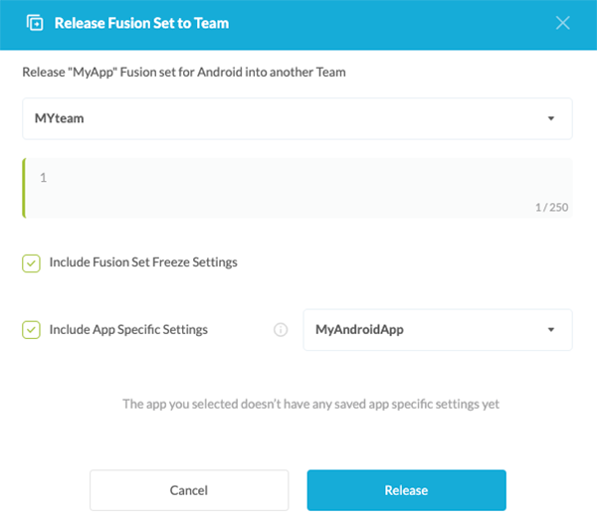Viewport: 597px width, 521px height.
Task: Click line number 1 in the notes field
Action: coord(44,178)
